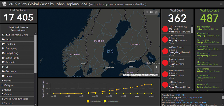Open the basemap gallery grid icon
This screenshot has width=224, height=106.
156,12
